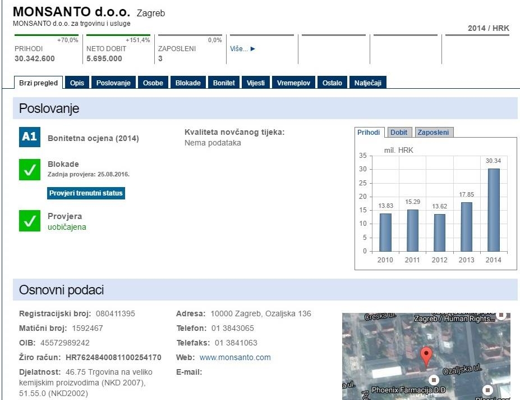Switch to the Opis tab
Screen dimensions: 520x400
pyautogui.click(x=77, y=83)
